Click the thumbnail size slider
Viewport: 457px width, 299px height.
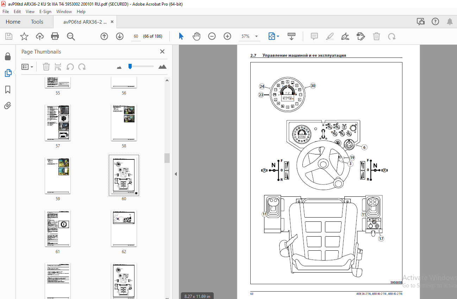(141, 66)
